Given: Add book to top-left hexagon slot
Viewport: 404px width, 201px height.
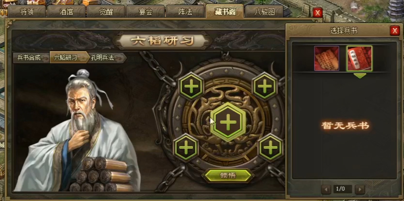Looking at the screenshot, I should pos(191,86).
